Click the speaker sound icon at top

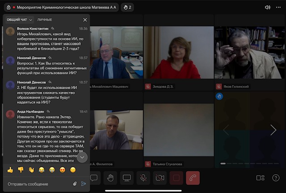(x=268, y=7)
